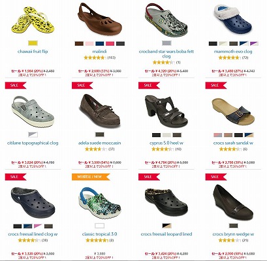Click the mammoth evo clog shoe image

[232, 19]
